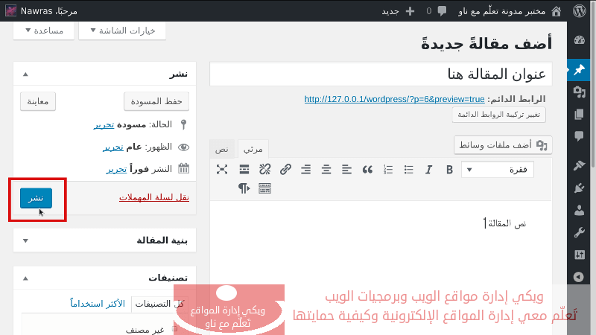Apply italic formatting from the editor toolbar
Viewport: 596px width, 335px height.
click(x=428, y=170)
